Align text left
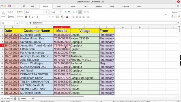Viewport: 181px width, 102px height. click(74, 17)
